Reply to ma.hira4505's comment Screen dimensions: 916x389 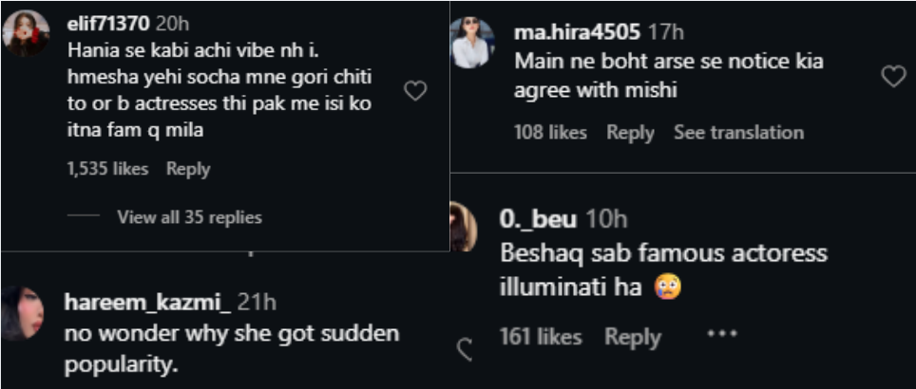click(x=631, y=133)
